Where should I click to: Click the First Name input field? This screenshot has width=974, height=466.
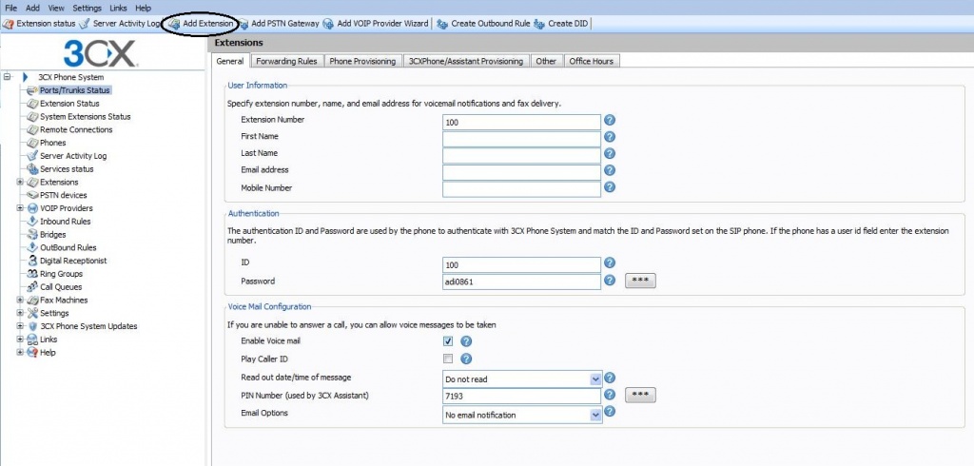[x=521, y=138]
